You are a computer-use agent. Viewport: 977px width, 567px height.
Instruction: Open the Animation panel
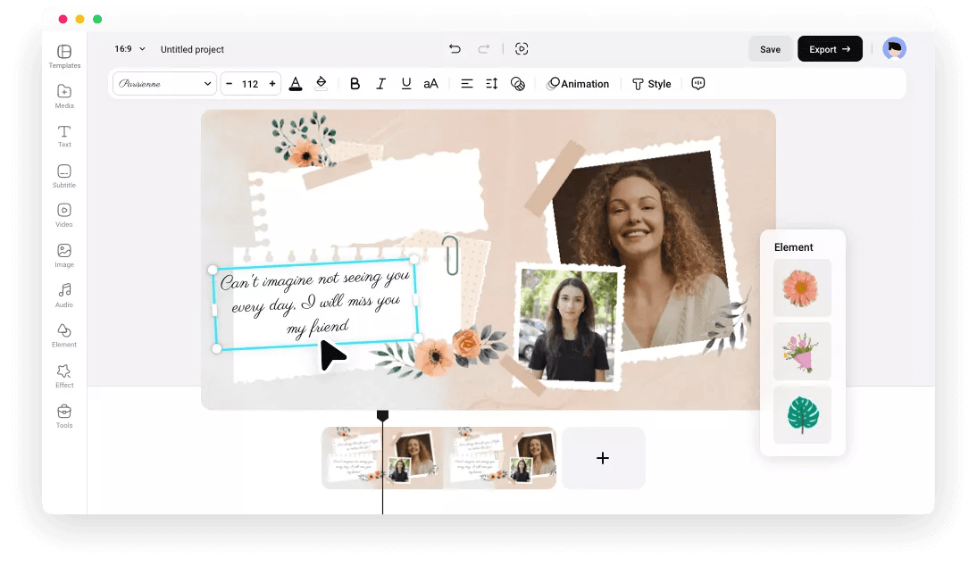click(x=579, y=83)
